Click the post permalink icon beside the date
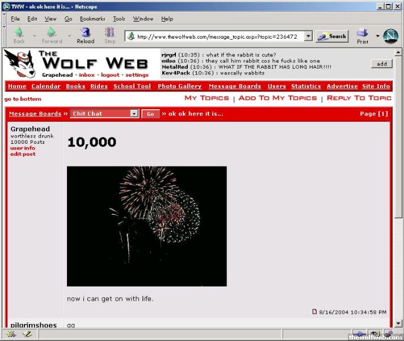Viewport: 404px width, 341px height. pos(315,311)
